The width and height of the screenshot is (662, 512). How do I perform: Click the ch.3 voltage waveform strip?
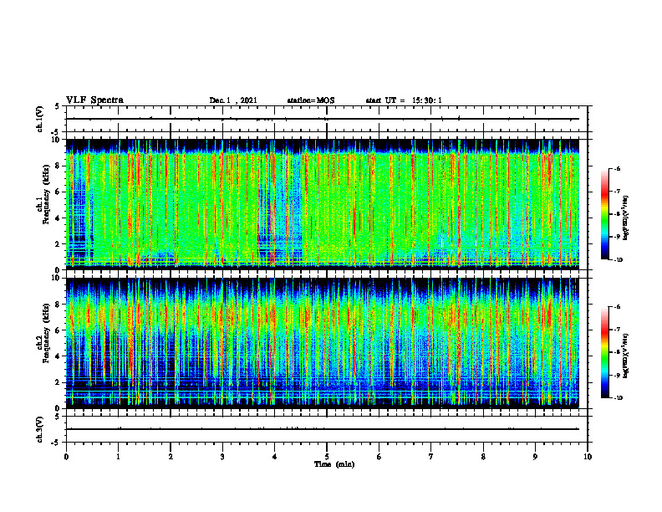coord(327,429)
